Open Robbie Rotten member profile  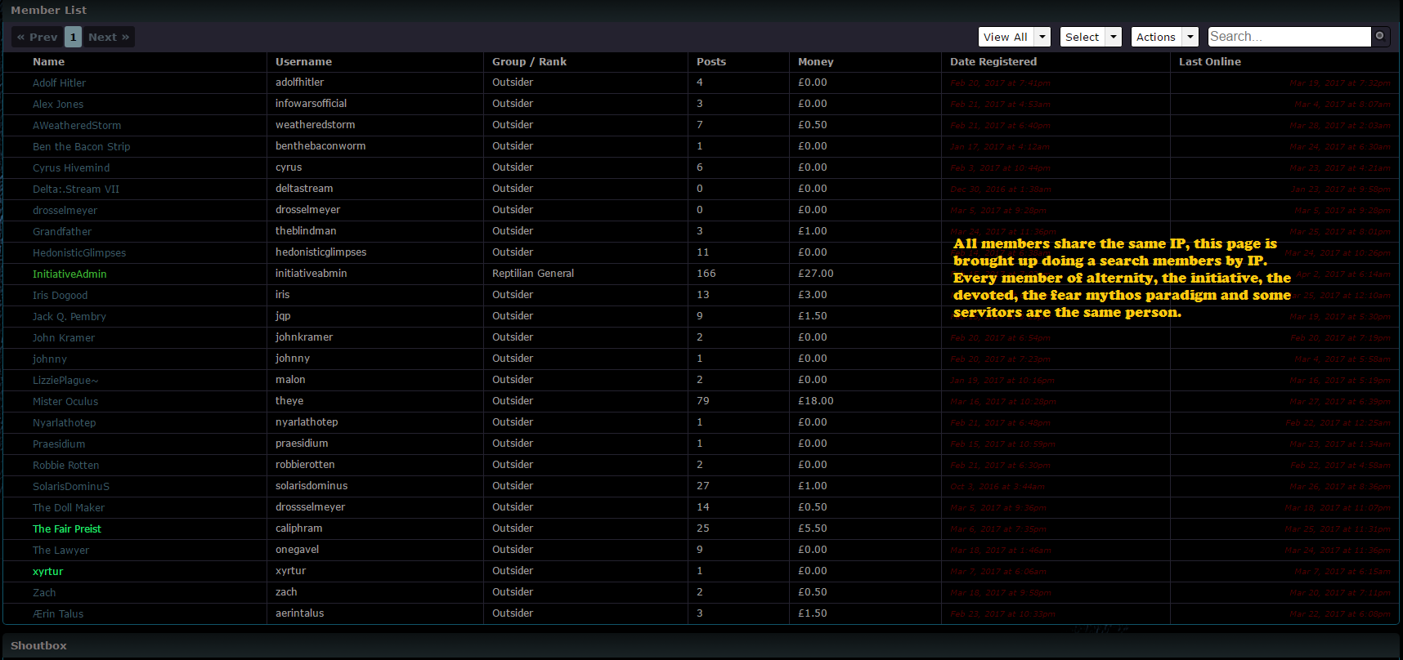(66, 466)
